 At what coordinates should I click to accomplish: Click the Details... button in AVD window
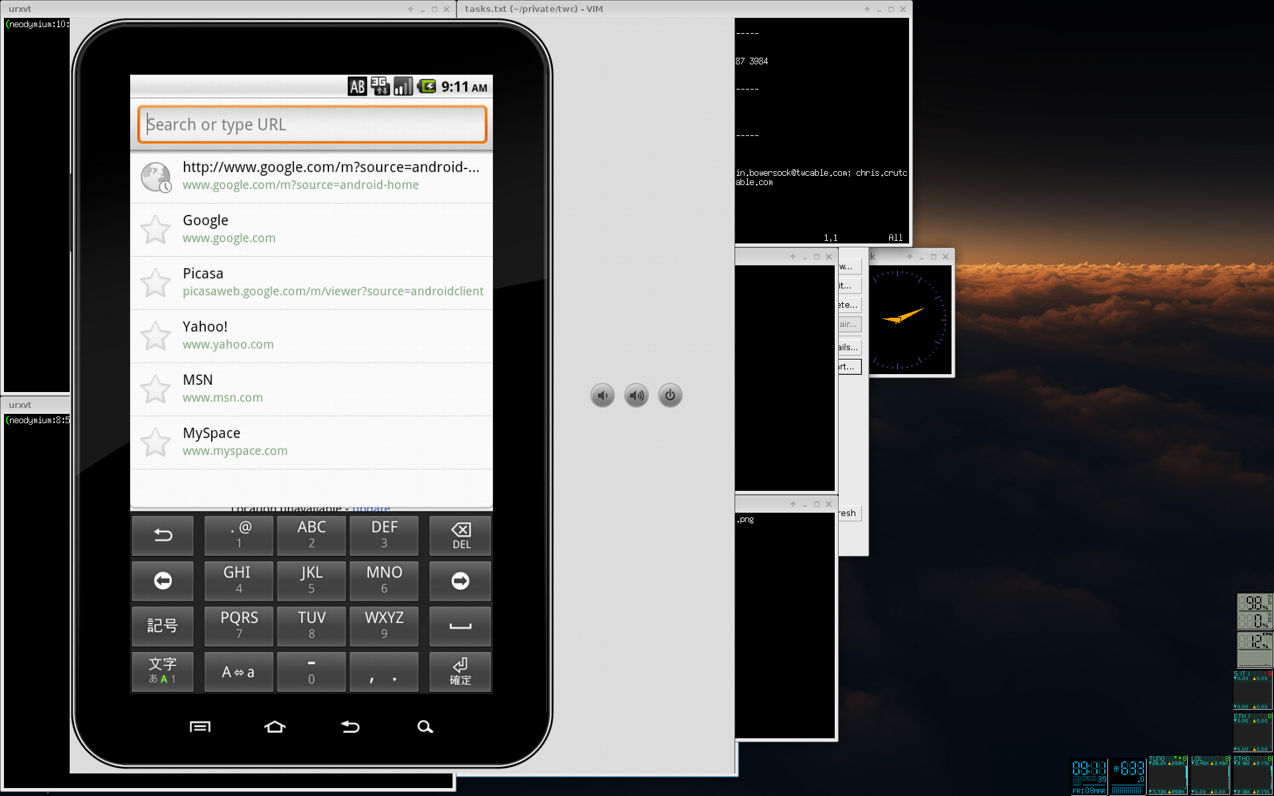click(x=849, y=347)
